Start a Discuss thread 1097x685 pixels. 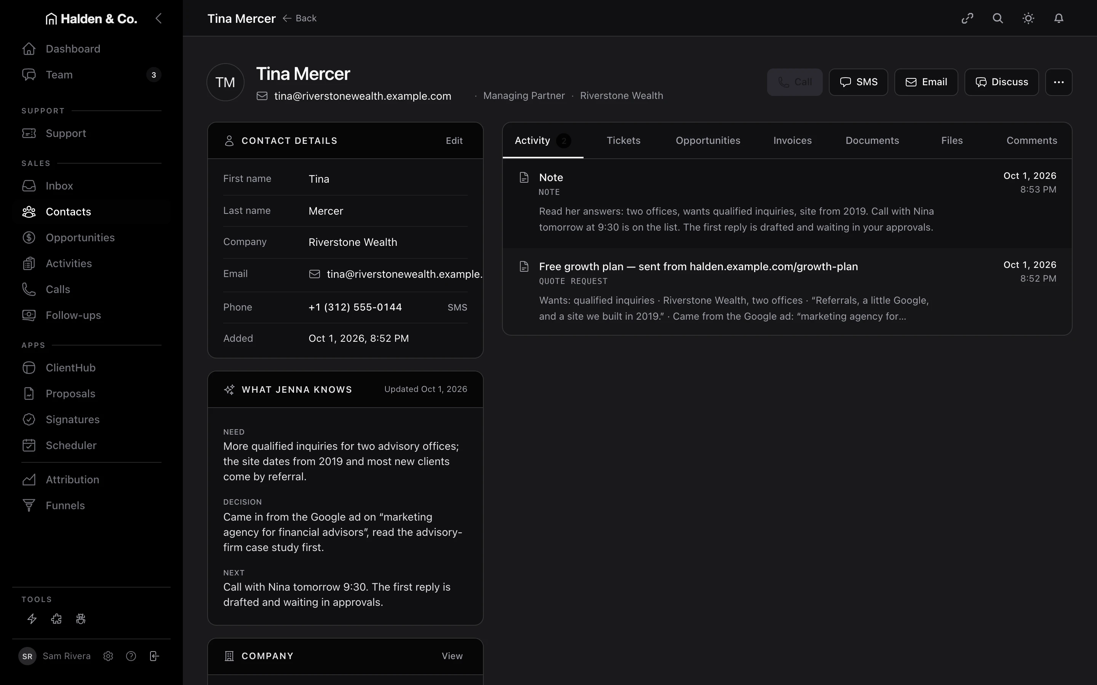click(1001, 82)
